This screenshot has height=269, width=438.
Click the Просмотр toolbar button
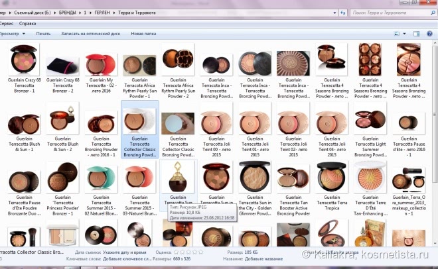pos(9,34)
